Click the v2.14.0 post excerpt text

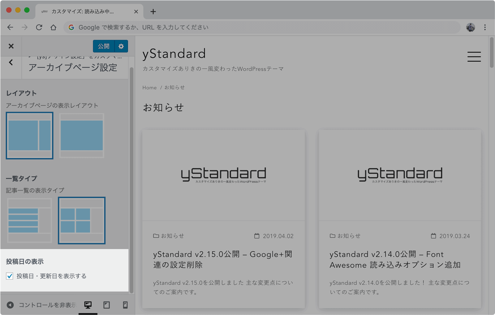tap(399, 287)
